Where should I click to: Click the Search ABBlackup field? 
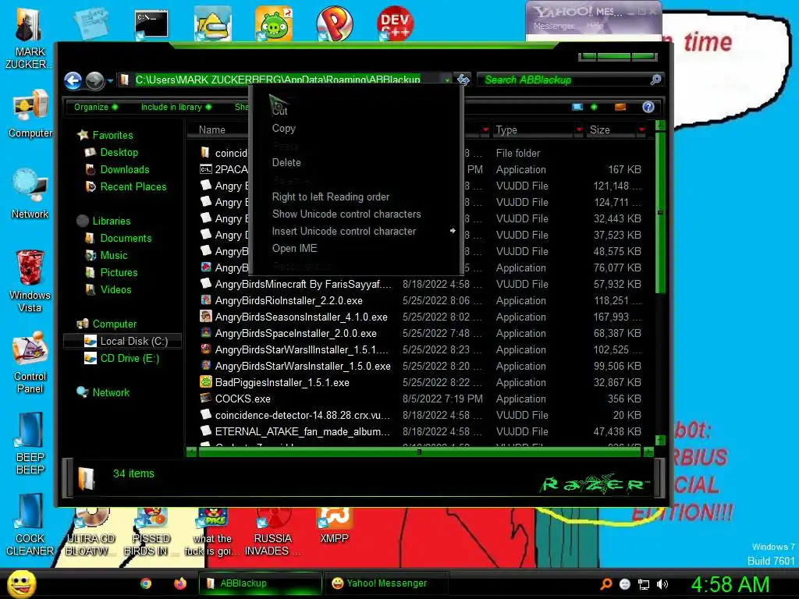click(563, 80)
